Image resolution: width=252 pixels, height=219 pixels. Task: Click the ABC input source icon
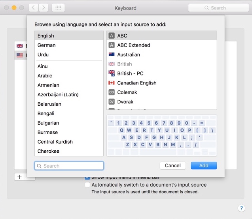coord(112,36)
